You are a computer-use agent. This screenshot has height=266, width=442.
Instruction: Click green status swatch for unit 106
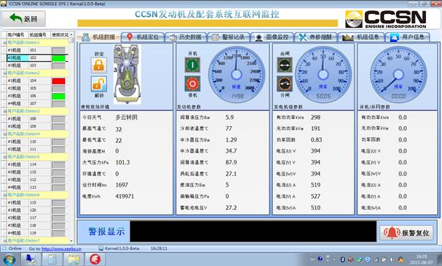pos(58,96)
